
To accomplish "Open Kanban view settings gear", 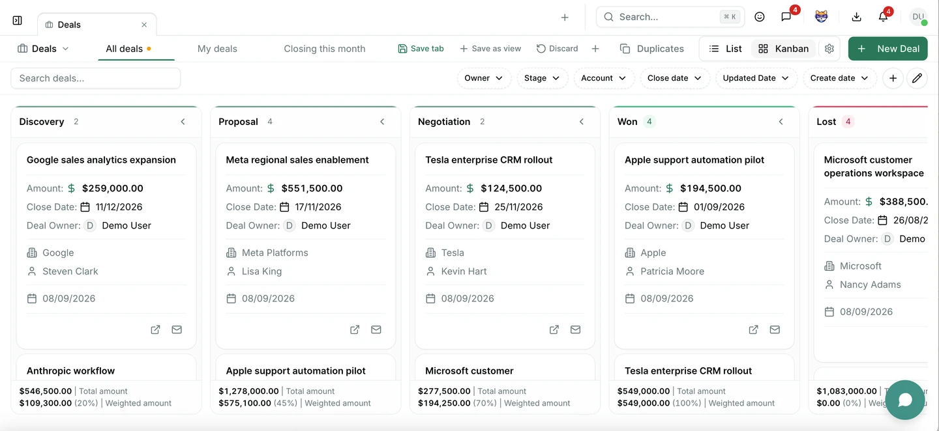I will [x=829, y=49].
